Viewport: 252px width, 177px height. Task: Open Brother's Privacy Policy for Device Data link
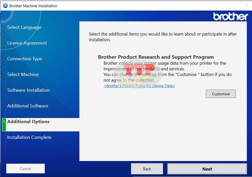139,86
